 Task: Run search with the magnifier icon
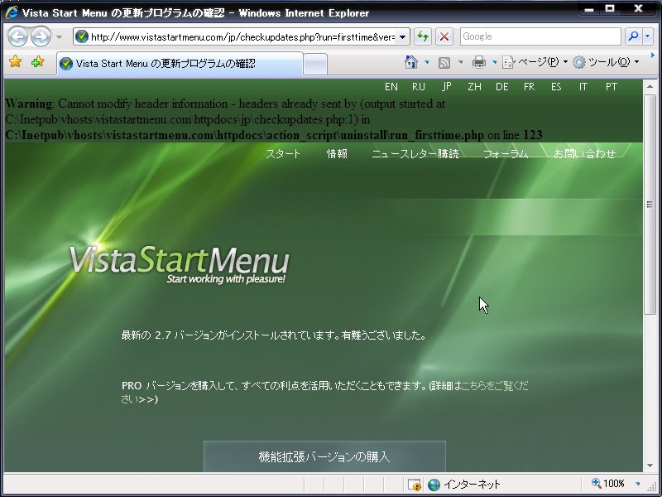click(x=633, y=36)
